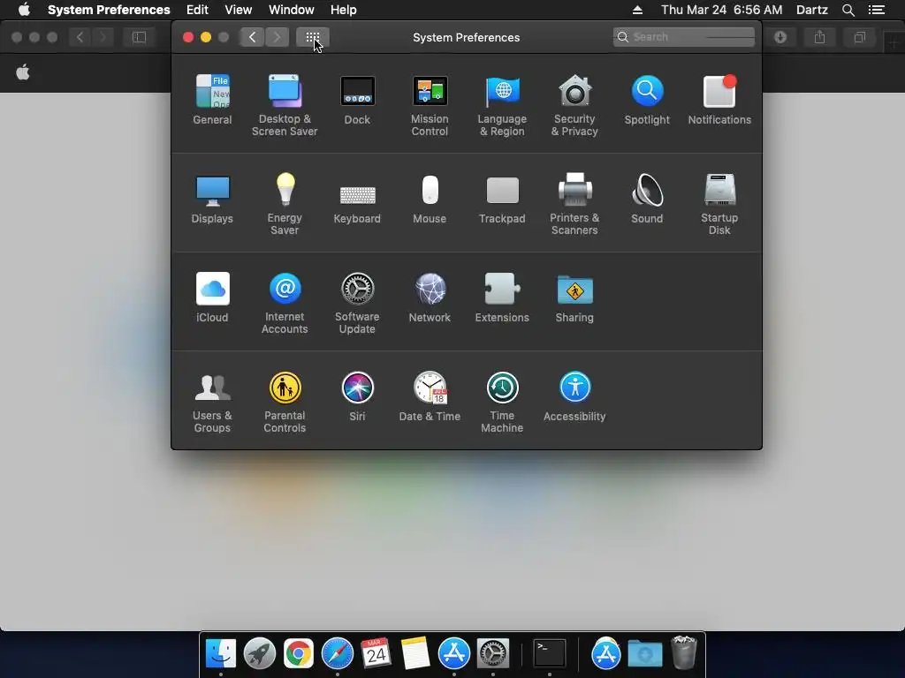Open Notification Center list icon

tap(876, 10)
